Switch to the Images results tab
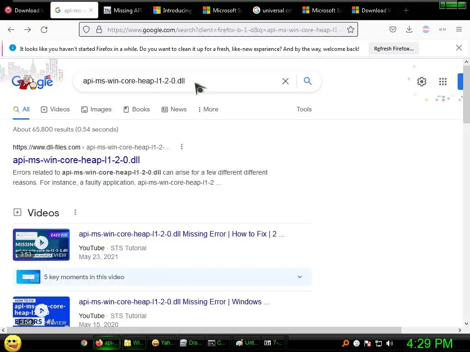This screenshot has width=470, height=352. 96,110
